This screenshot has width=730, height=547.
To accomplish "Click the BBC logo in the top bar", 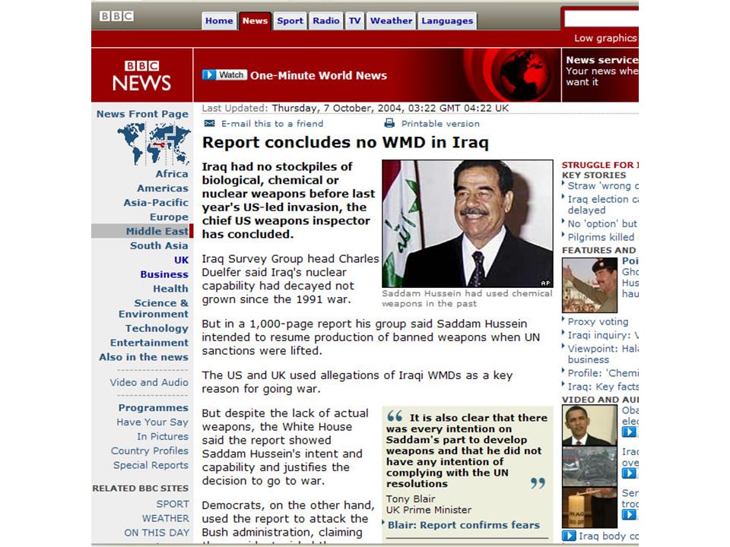I will pyautogui.click(x=116, y=16).
